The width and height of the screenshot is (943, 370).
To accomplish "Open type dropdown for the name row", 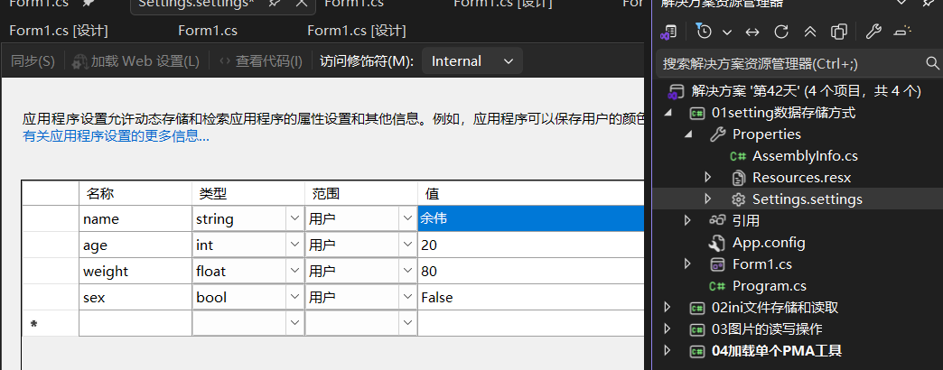I will tap(294, 218).
